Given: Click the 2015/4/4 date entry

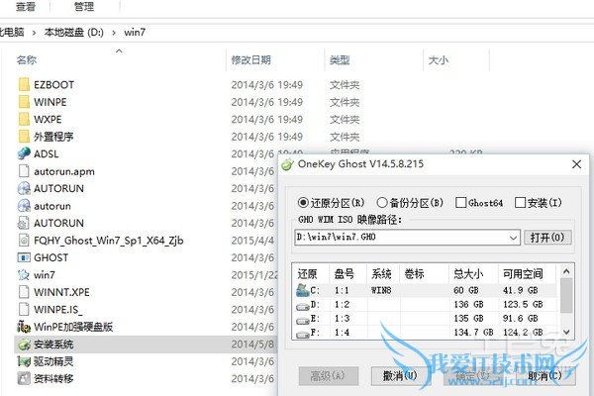Looking at the screenshot, I should (x=252, y=241).
